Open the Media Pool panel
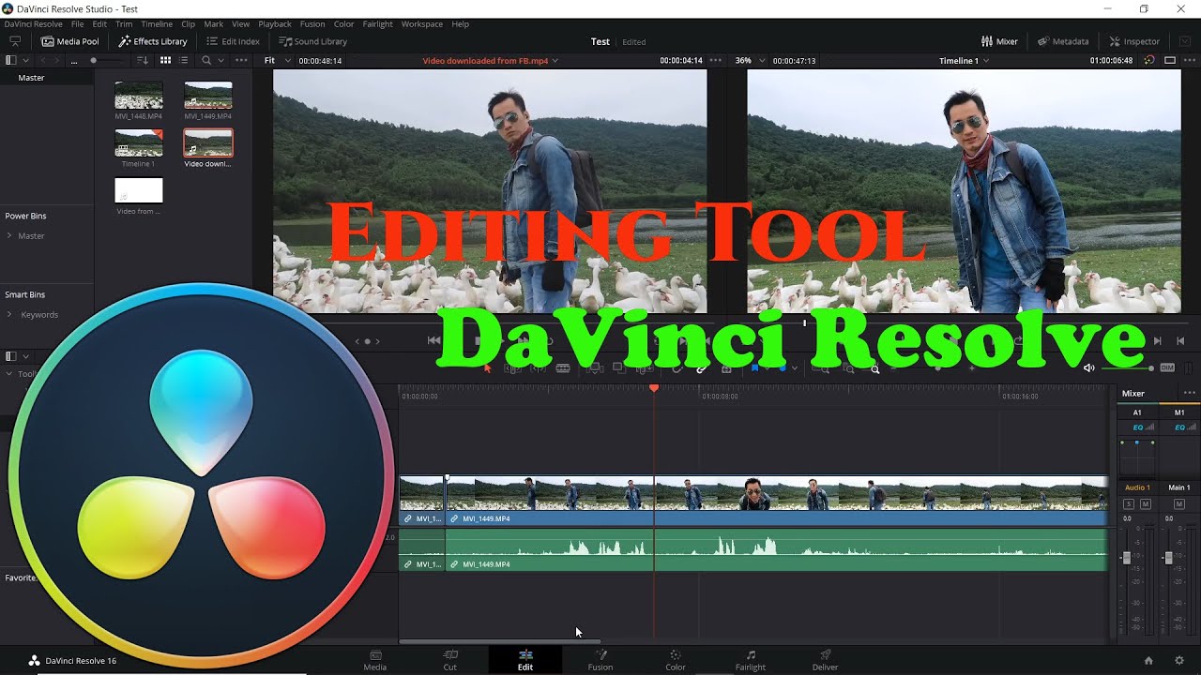The width and height of the screenshot is (1201, 675). coord(69,41)
